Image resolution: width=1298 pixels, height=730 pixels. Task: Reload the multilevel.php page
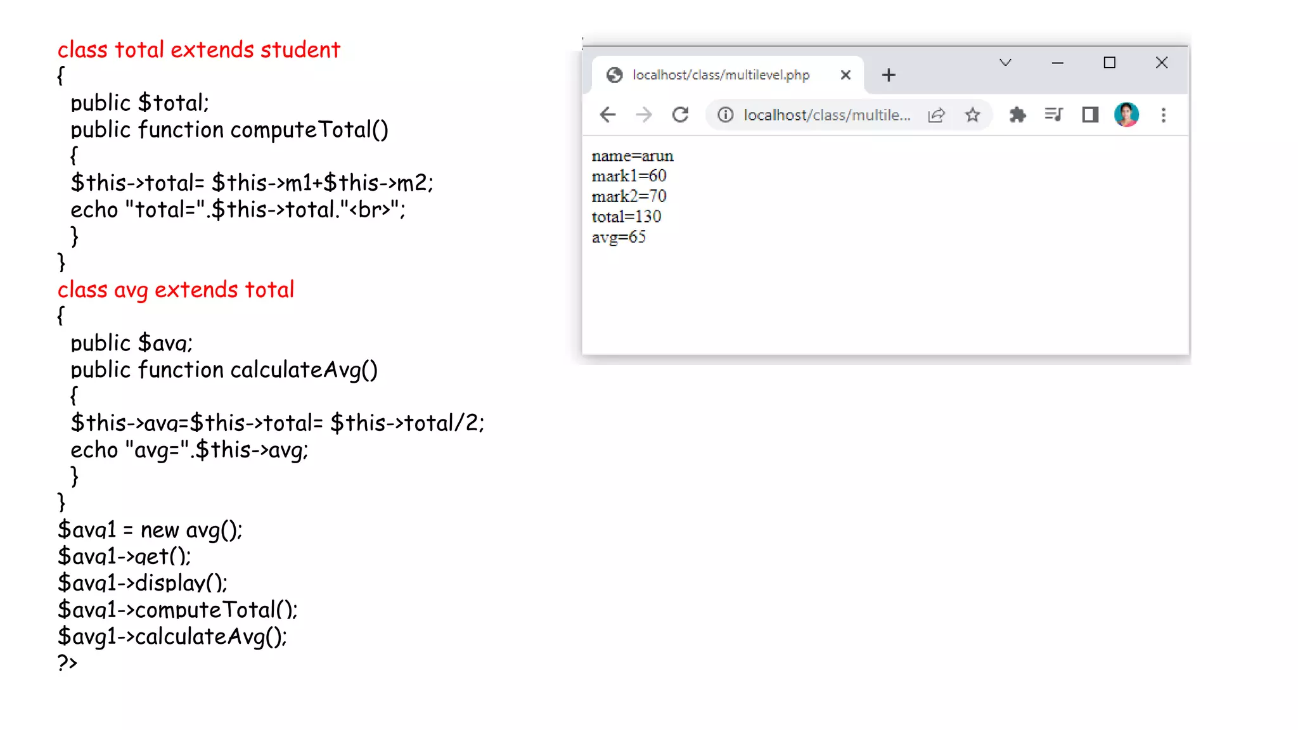(680, 115)
